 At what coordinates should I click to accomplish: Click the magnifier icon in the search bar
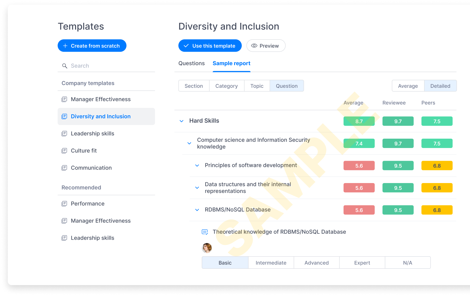pyautogui.click(x=65, y=66)
